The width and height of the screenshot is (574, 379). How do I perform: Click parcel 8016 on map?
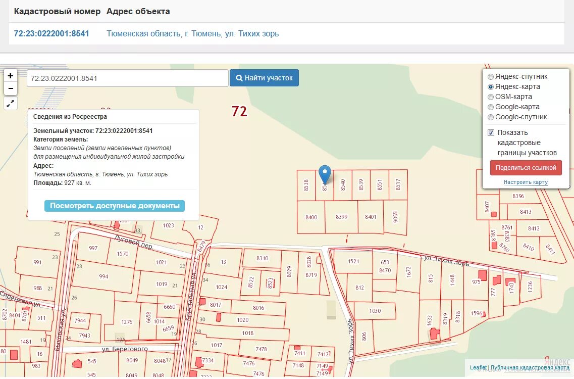click(258, 308)
